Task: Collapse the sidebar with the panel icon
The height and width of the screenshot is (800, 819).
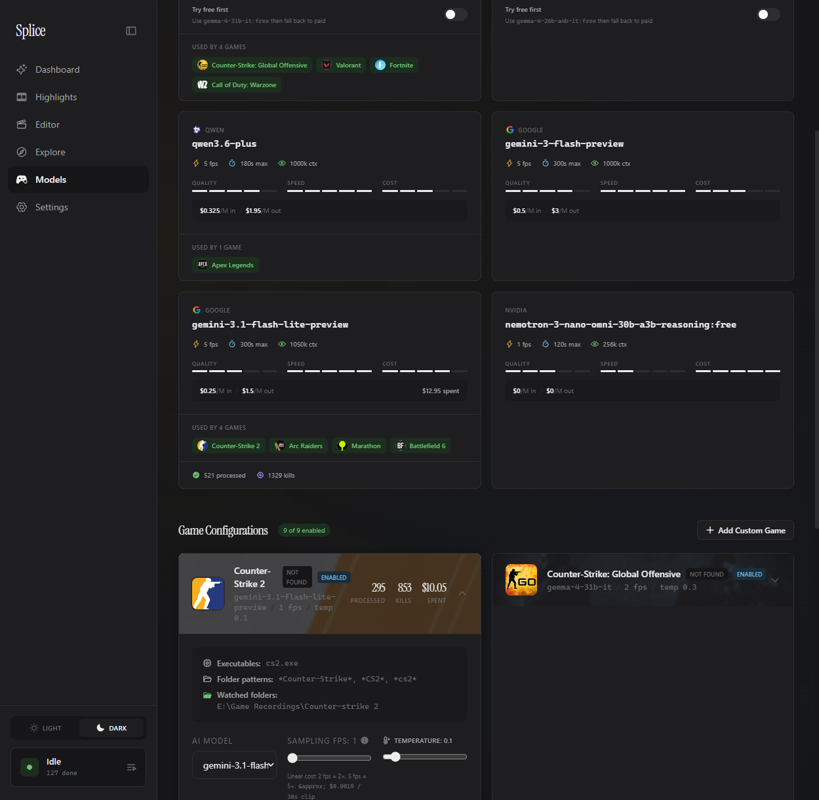Action: pos(131,31)
